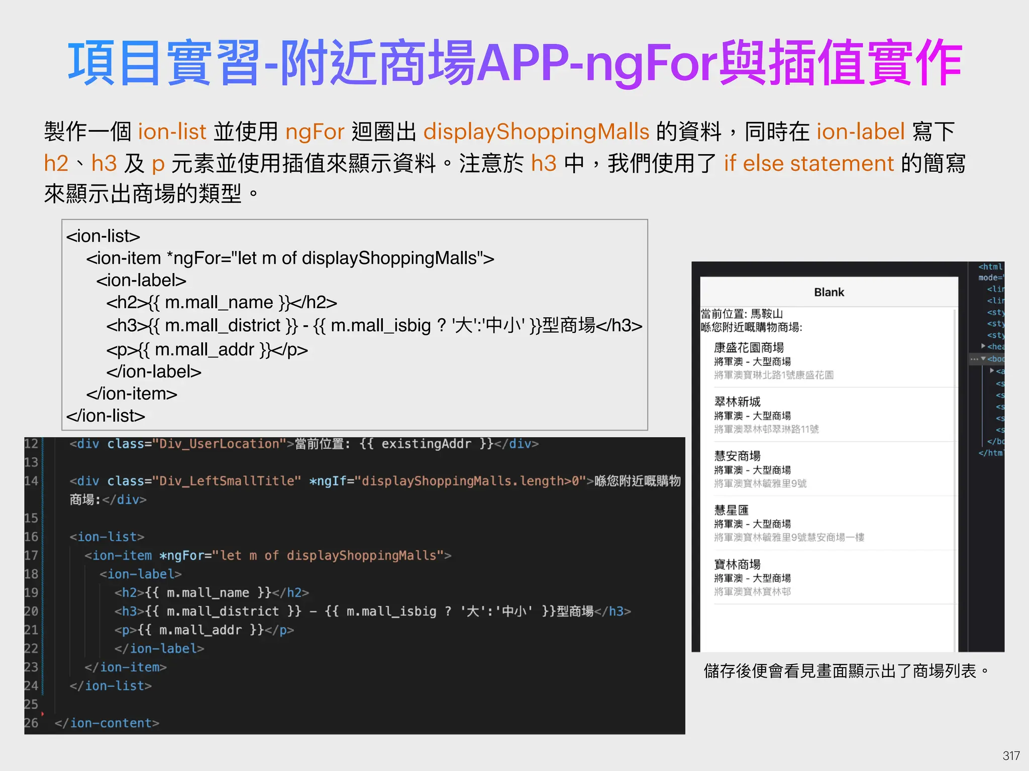Click 當前位置: 馬鞍山 location text

742,314
